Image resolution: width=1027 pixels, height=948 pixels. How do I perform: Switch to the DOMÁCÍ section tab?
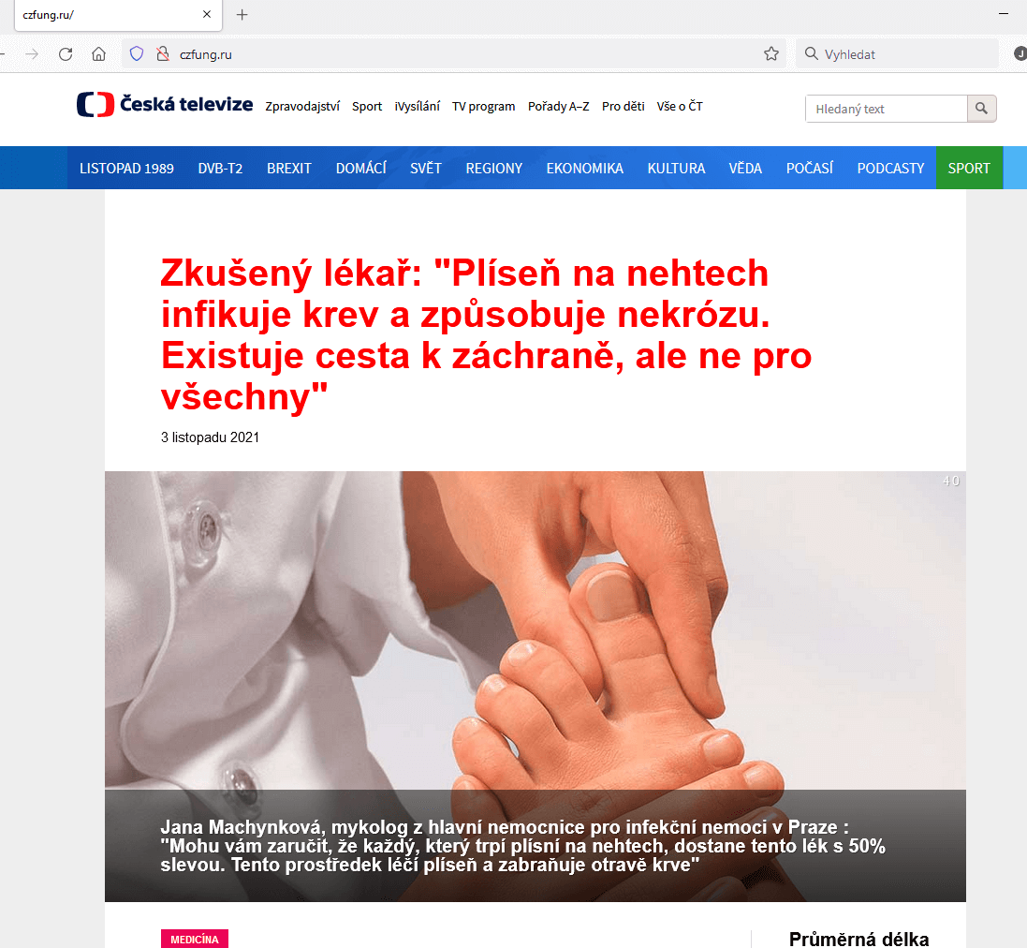(x=360, y=169)
